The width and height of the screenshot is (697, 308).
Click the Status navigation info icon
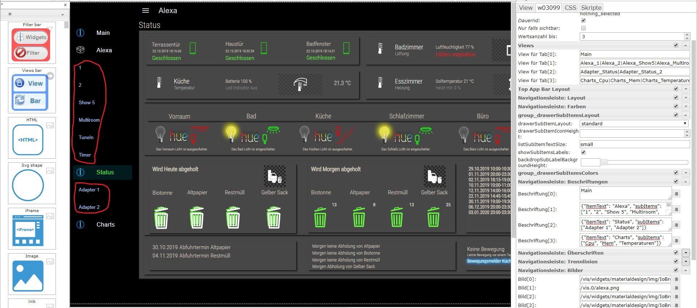pos(81,172)
